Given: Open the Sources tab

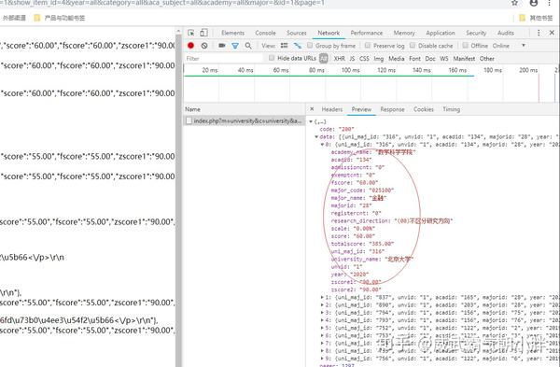Looking at the screenshot, I should [x=297, y=33].
